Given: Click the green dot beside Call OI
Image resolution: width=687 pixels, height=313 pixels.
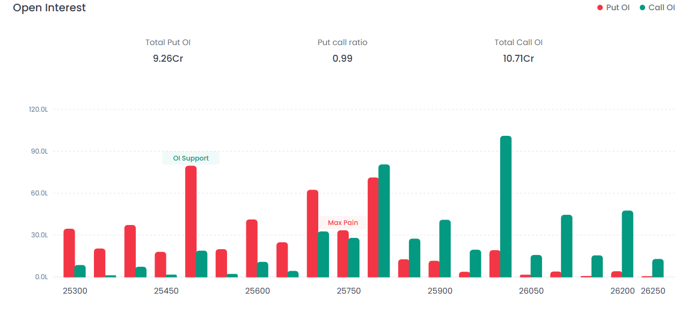Looking at the screenshot, I should 642,8.
